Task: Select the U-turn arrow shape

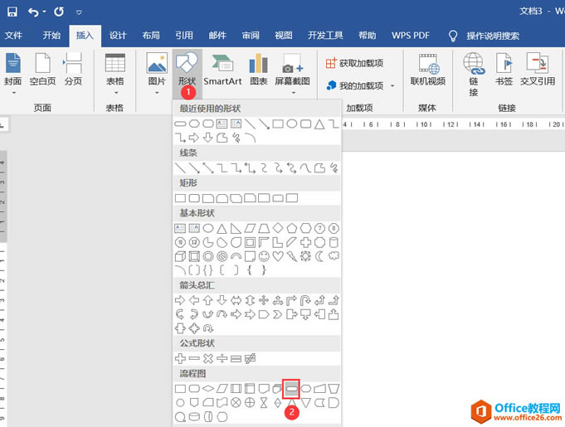Action: point(305,300)
